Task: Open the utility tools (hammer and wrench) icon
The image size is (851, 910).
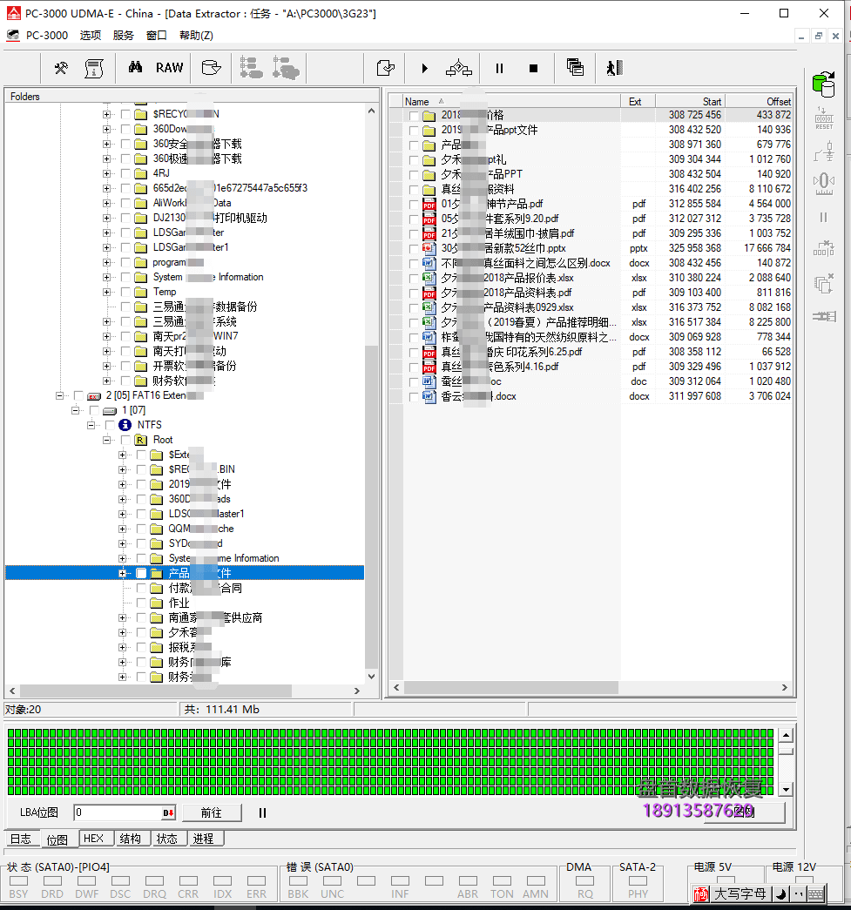Action: tap(61, 69)
